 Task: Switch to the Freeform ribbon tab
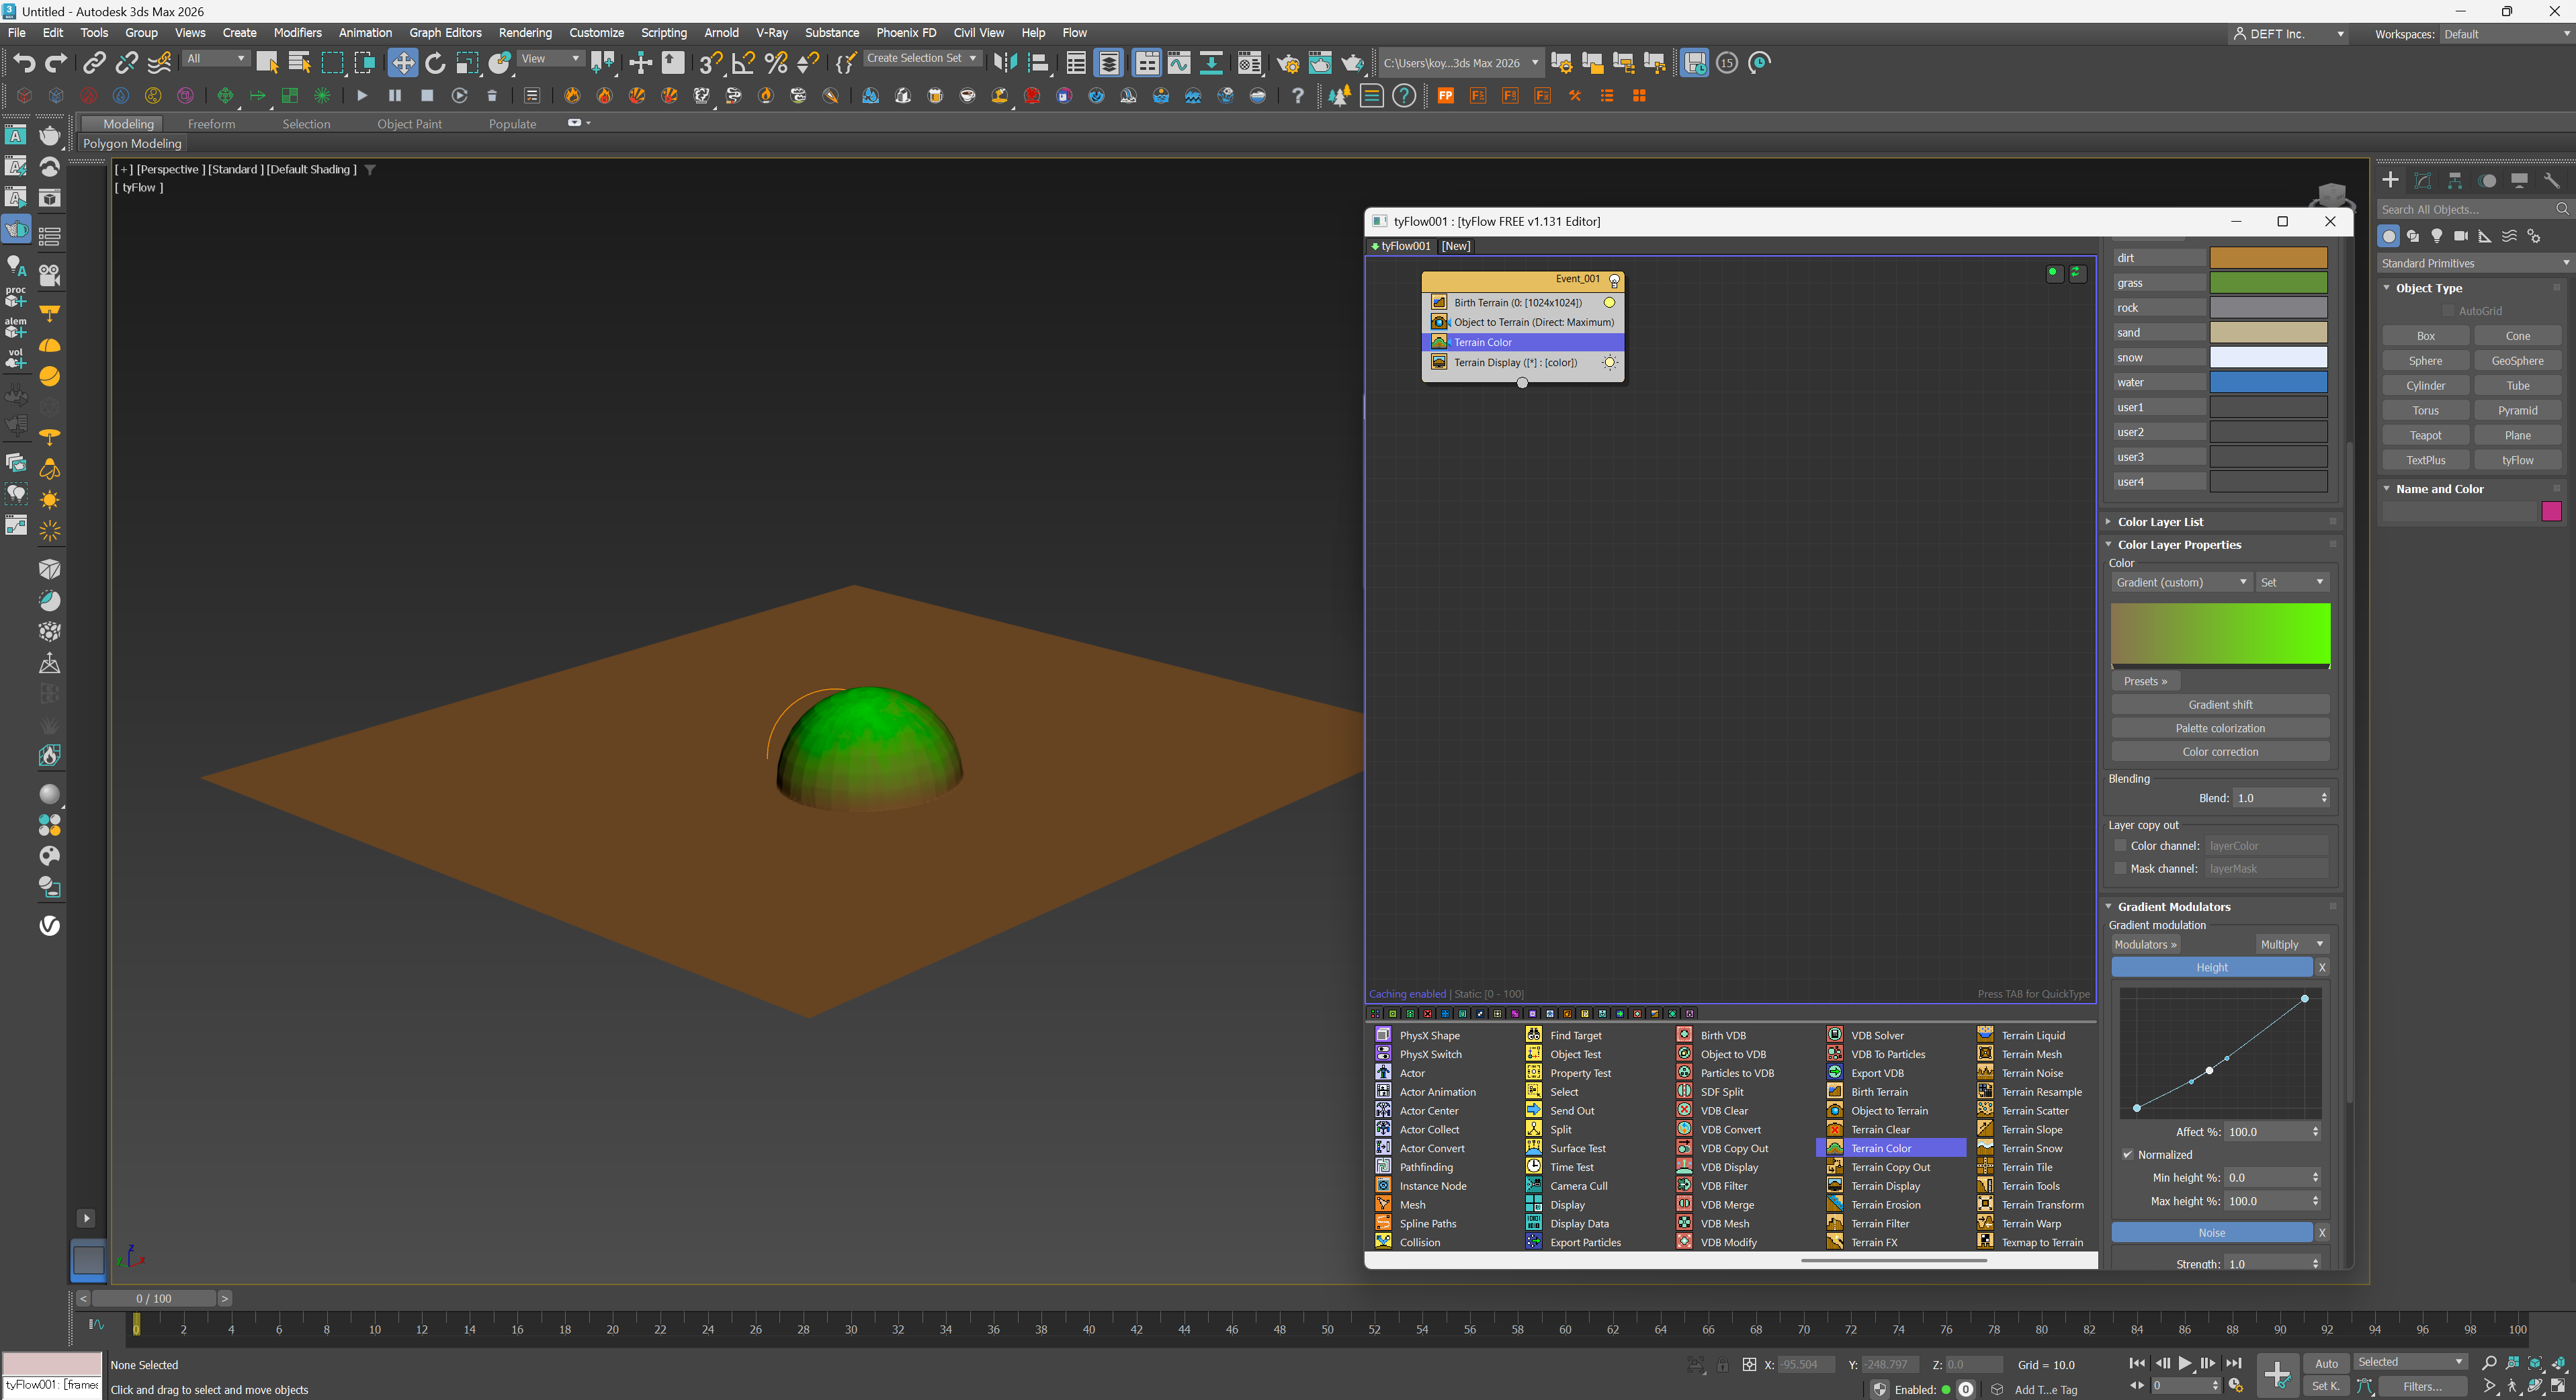[211, 124]
